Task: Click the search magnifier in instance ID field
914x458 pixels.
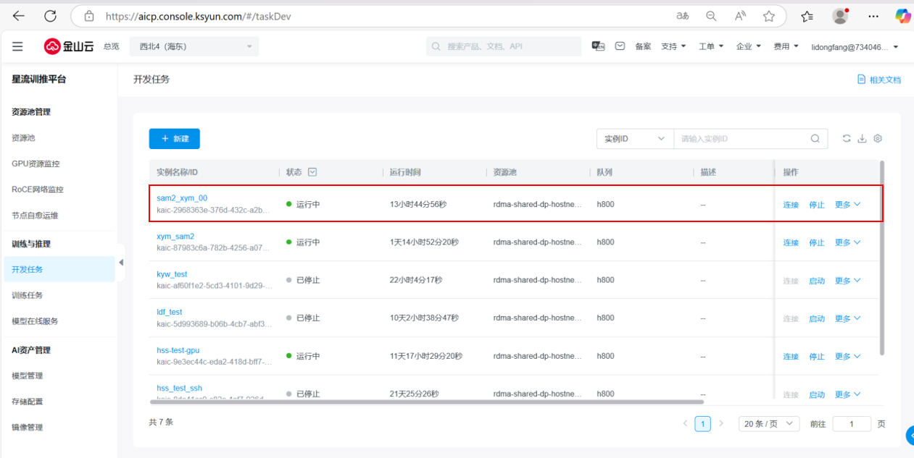Action: (x=815, y=139)
